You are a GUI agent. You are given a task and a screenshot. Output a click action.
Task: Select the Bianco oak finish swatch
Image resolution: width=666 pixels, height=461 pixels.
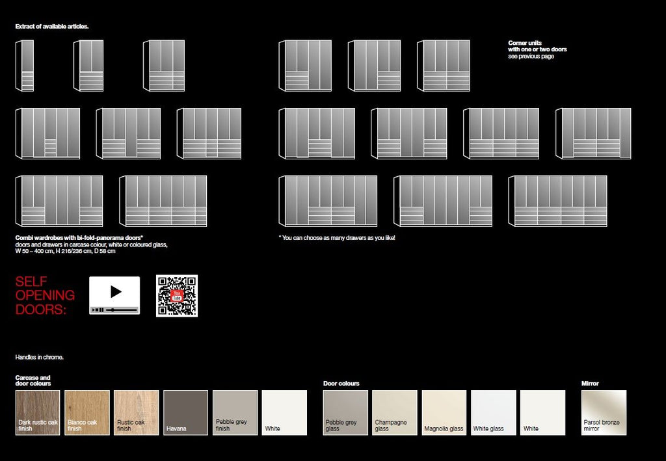point(87,413)
